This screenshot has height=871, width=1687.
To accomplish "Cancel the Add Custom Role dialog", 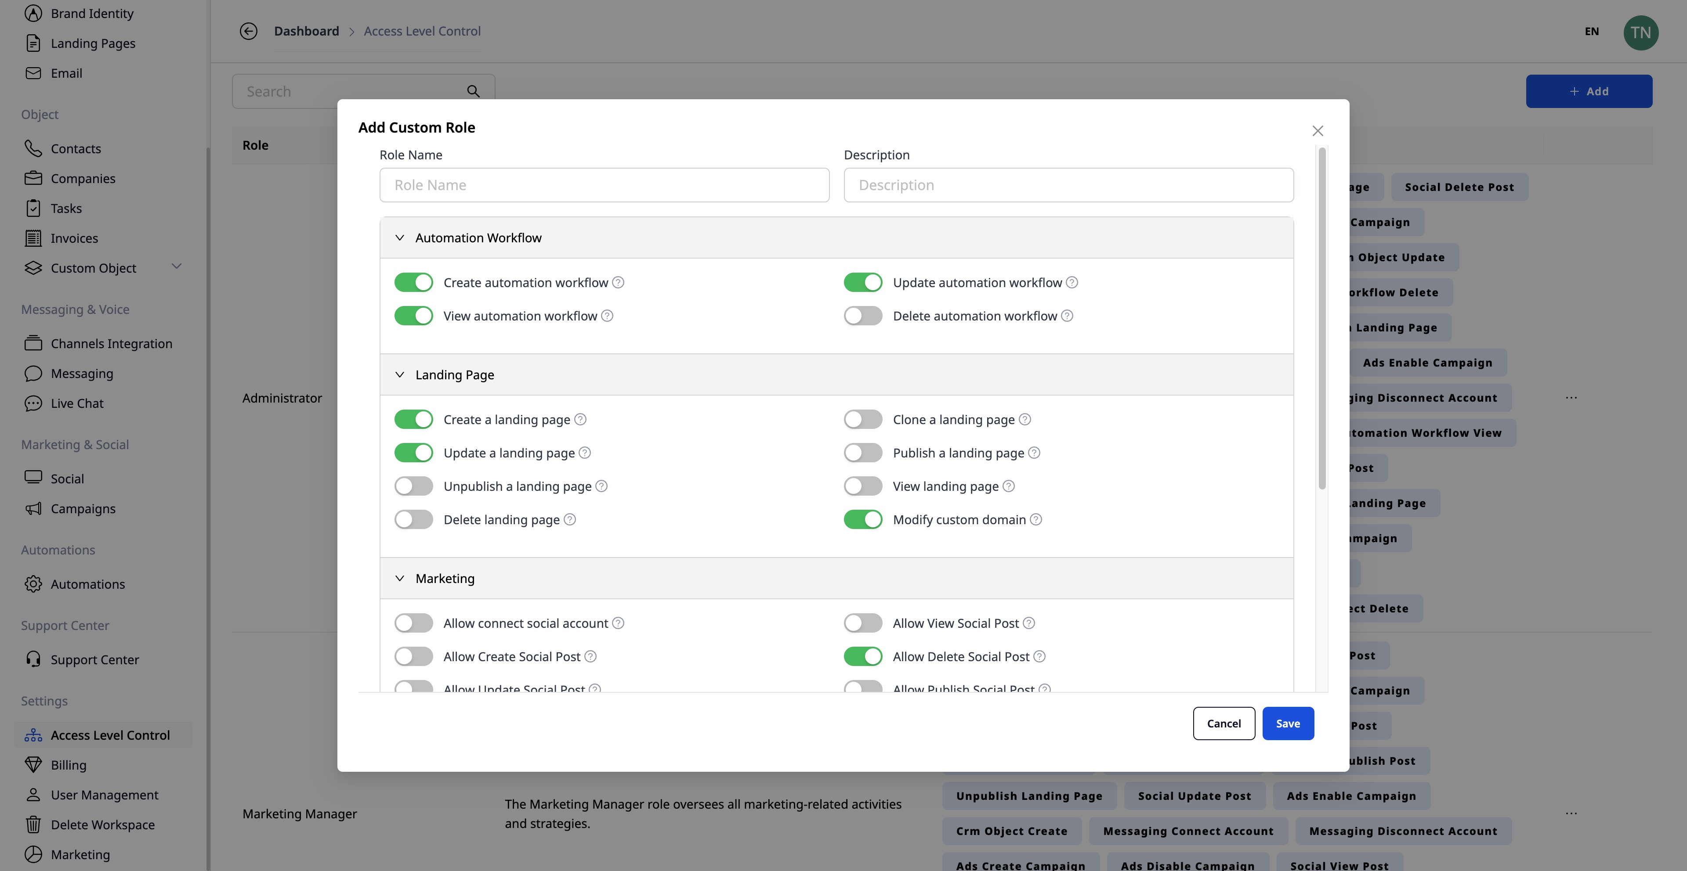I will tap(1224, 723).
